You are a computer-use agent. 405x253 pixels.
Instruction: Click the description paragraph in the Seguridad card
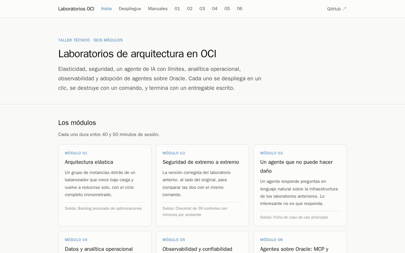click(196, 183)
